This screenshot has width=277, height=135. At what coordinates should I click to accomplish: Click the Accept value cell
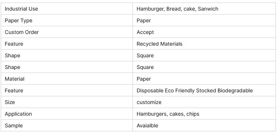[x=204, y=32]
